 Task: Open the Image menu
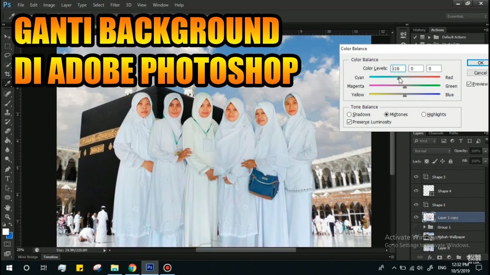(49, 5)
